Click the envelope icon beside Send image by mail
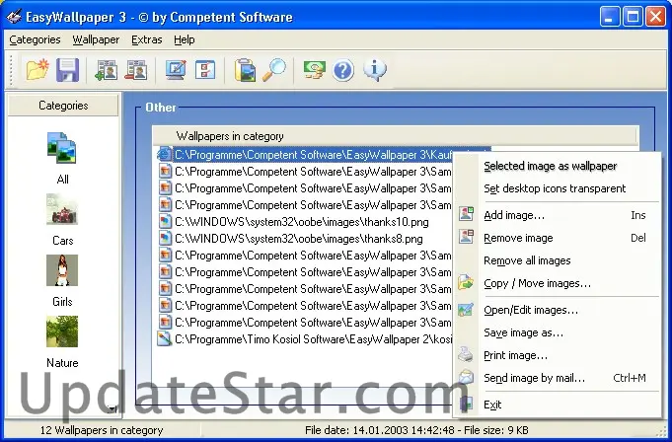672x442 pixels. coord(466,377)
